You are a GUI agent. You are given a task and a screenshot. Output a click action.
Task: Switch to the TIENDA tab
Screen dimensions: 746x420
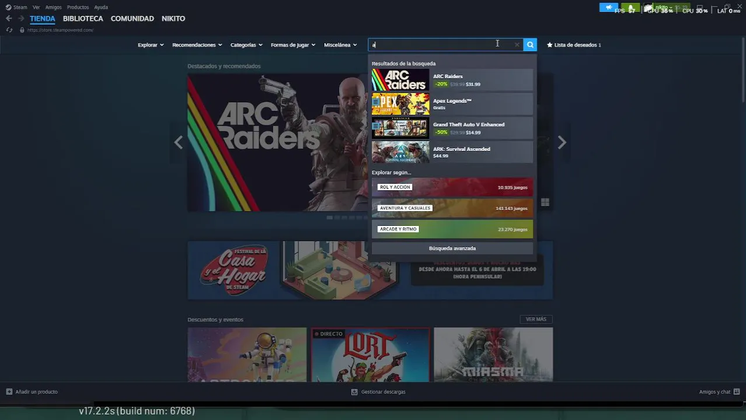[43, 19]
